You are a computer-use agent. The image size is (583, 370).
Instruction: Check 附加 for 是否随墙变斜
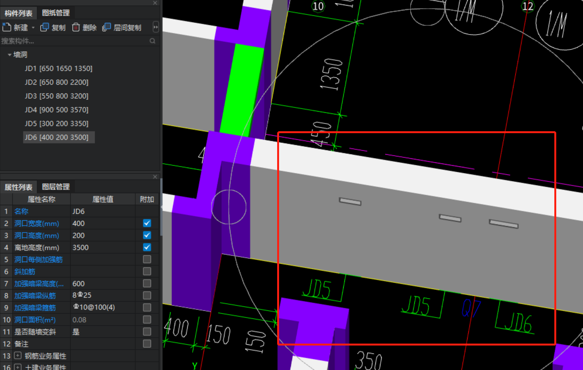point(147,332)
